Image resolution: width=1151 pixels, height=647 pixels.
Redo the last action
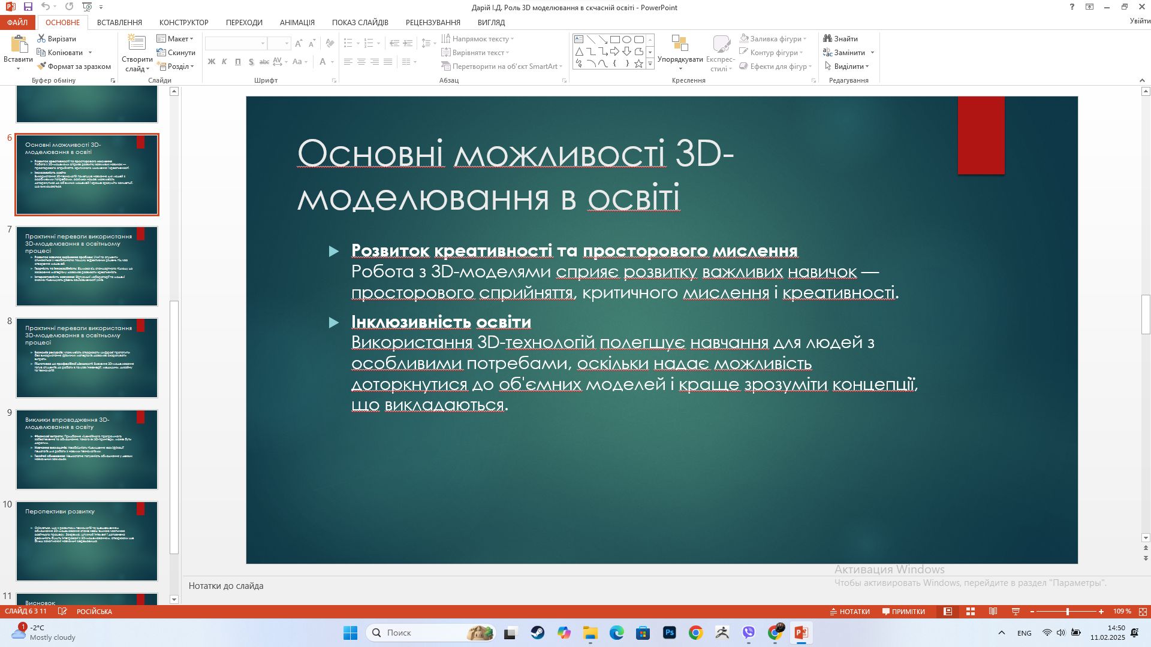[69, 7]
